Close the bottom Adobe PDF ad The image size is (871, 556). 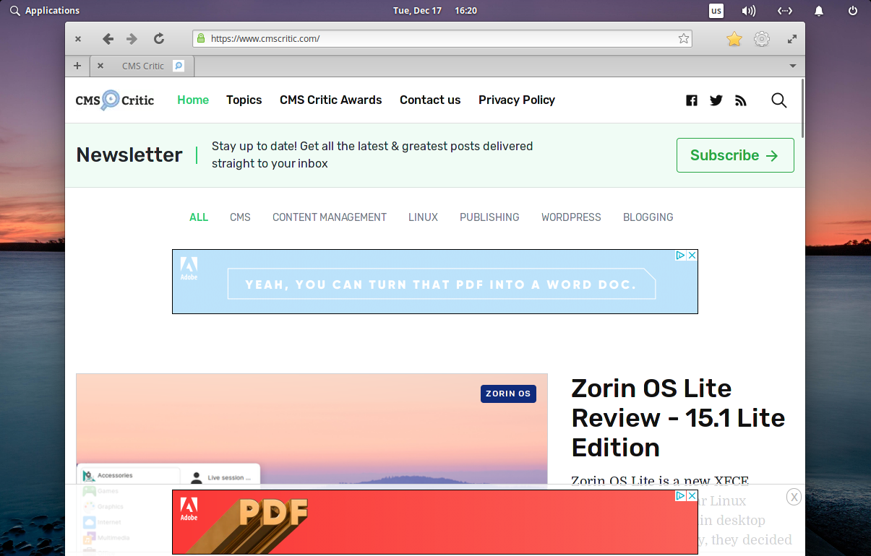pyautogui.click(x=692, y=495)
